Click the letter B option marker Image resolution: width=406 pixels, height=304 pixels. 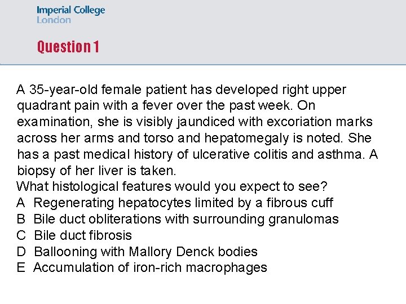click(x=21, y=219)
